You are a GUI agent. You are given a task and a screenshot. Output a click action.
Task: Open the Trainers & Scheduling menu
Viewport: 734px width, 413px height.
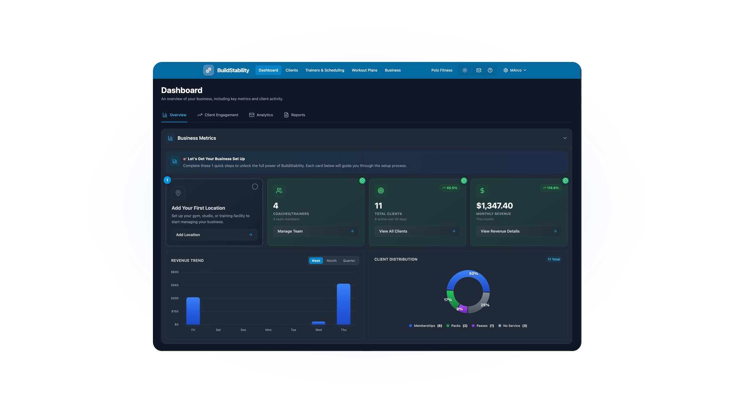325,70
